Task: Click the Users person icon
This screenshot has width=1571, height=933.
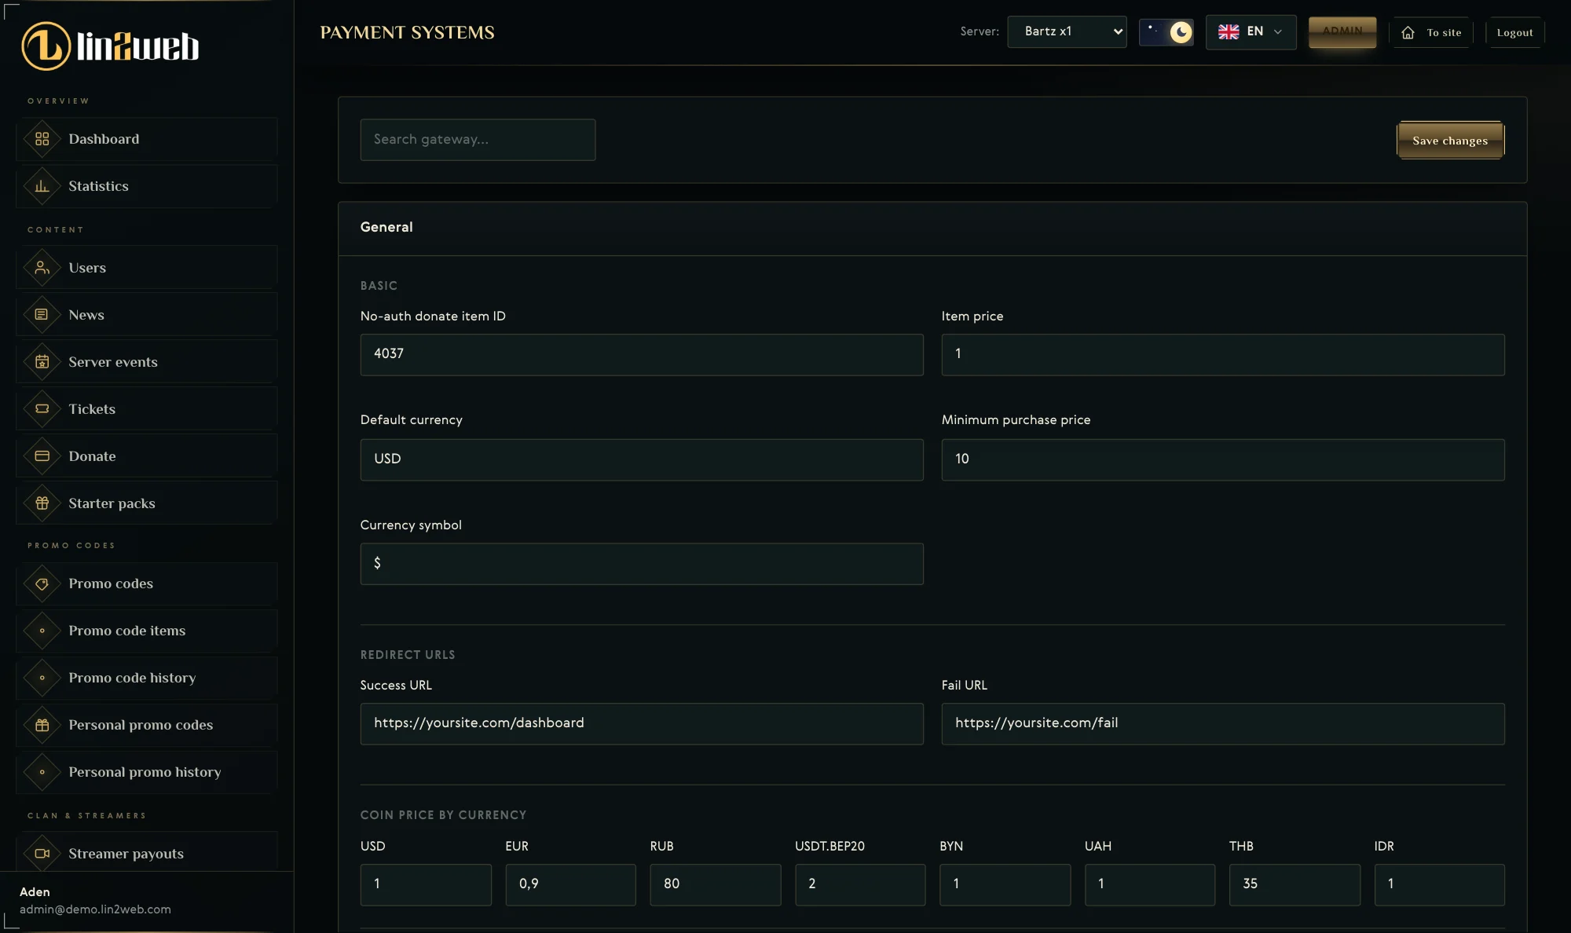Action: point(42,268)
